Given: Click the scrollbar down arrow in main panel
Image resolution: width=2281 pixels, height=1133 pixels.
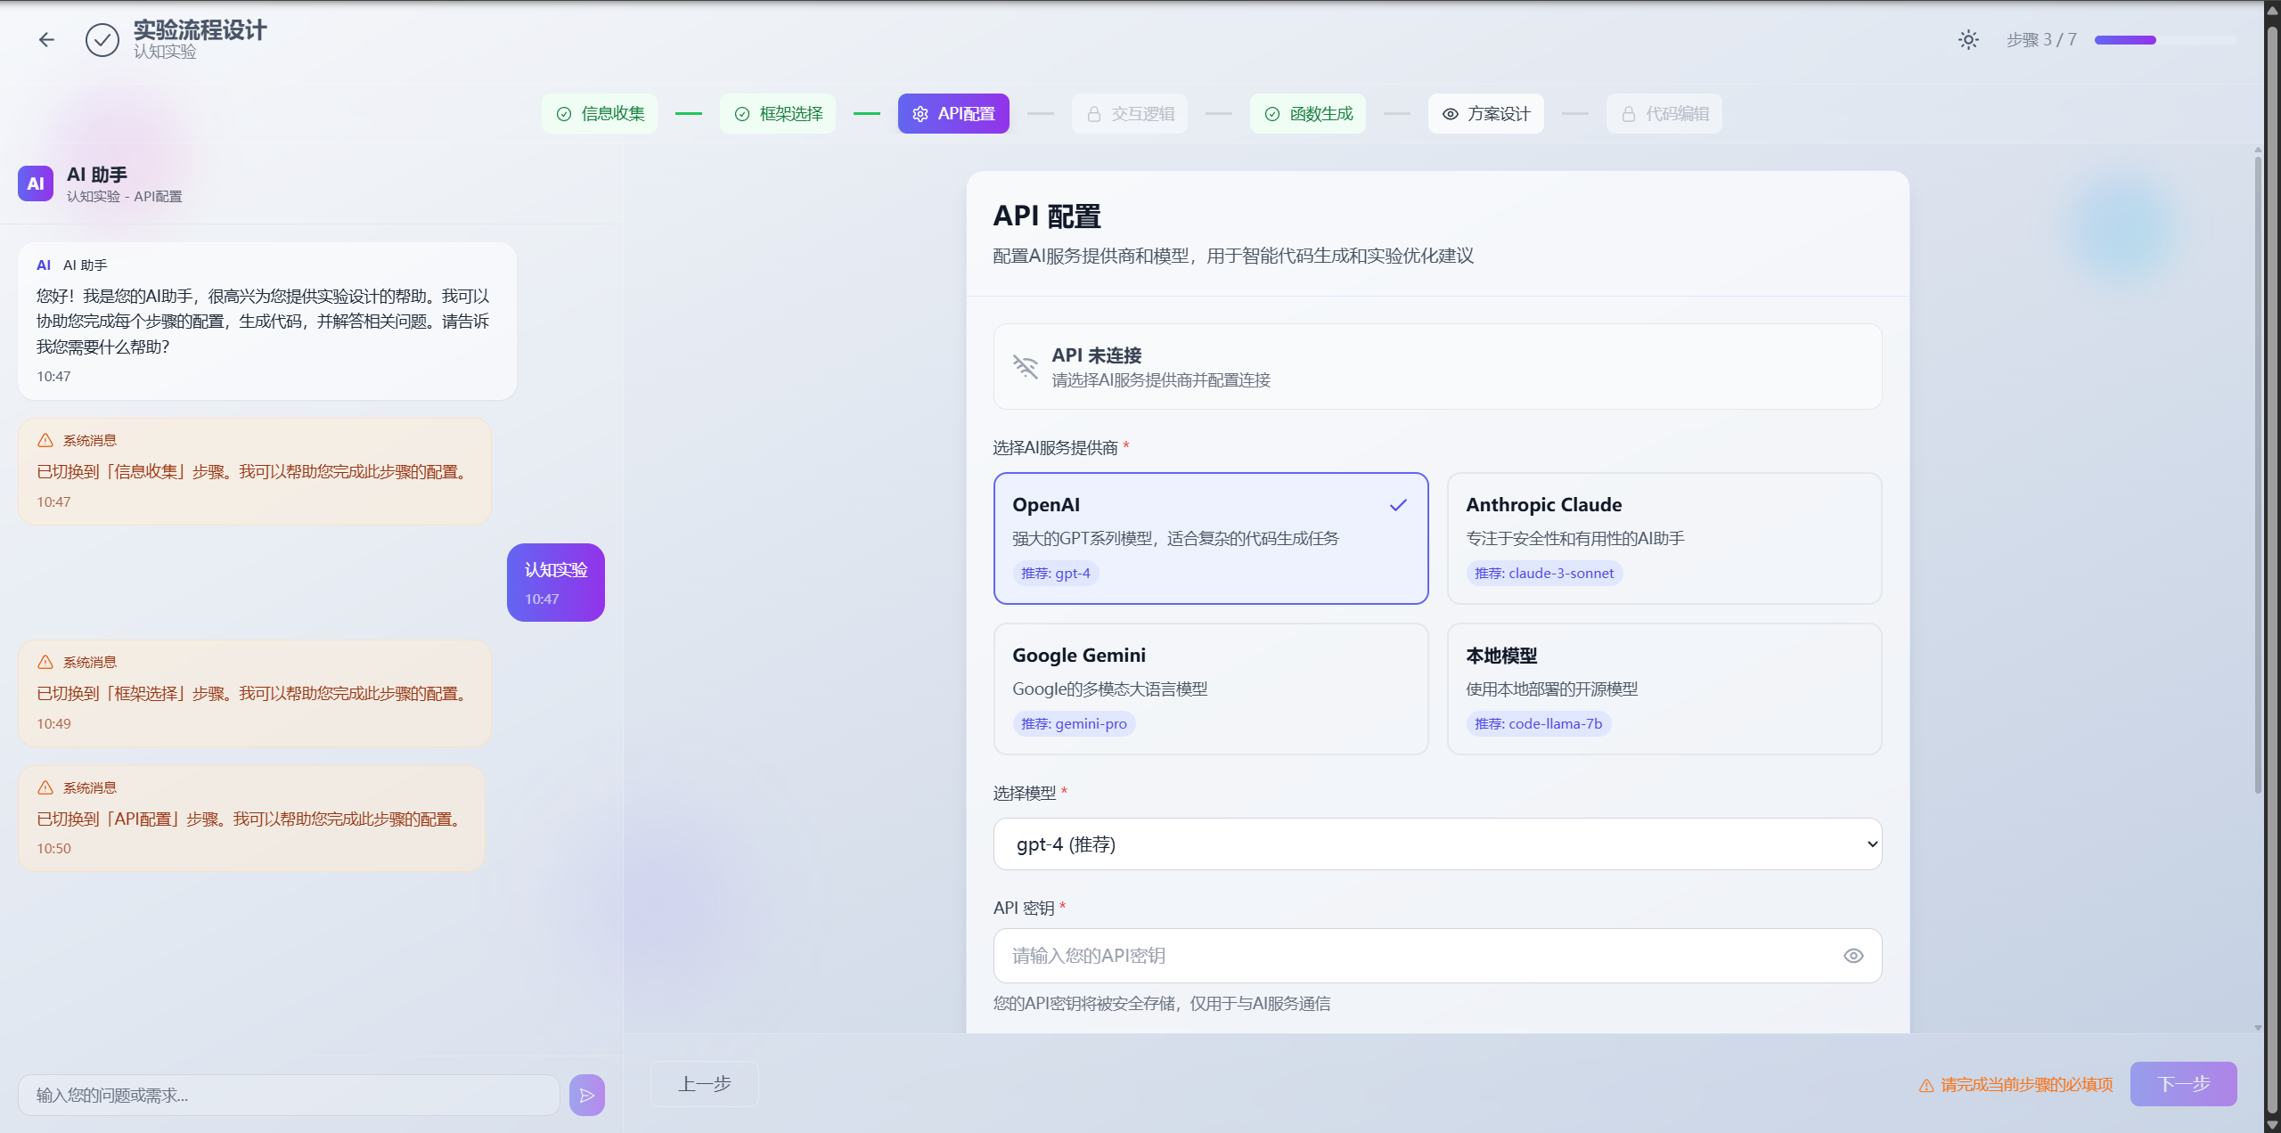Looking at the screenshot, I should click(x=2258, y=1028).
